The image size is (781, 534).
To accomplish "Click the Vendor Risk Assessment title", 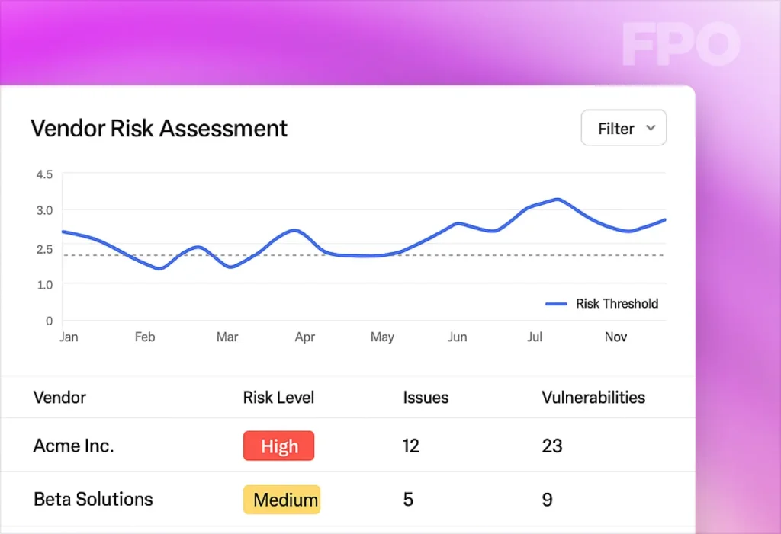I will pyautogui.click(x=159, y=128).
